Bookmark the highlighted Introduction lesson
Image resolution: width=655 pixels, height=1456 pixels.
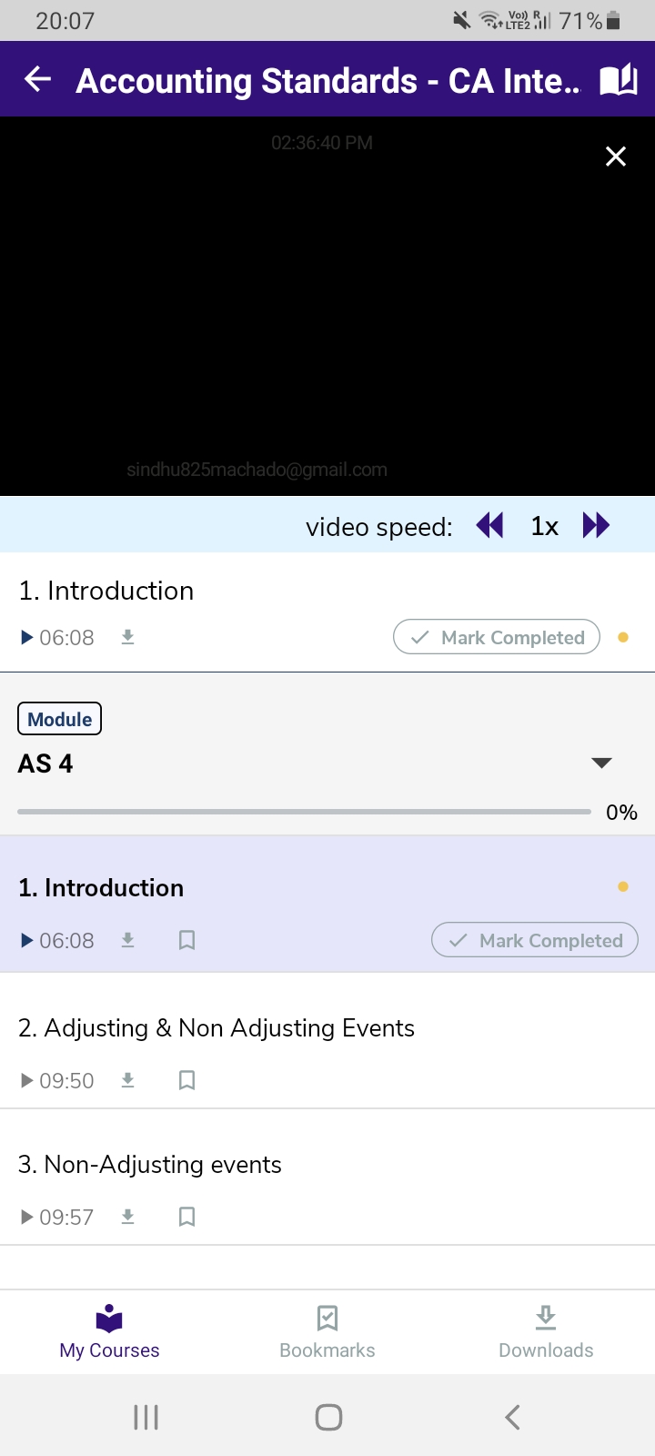pyautogui.click(x=187, y=940)
